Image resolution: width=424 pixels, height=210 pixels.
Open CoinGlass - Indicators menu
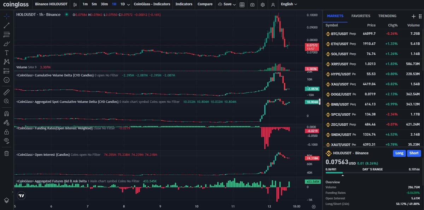pos(152,4)
